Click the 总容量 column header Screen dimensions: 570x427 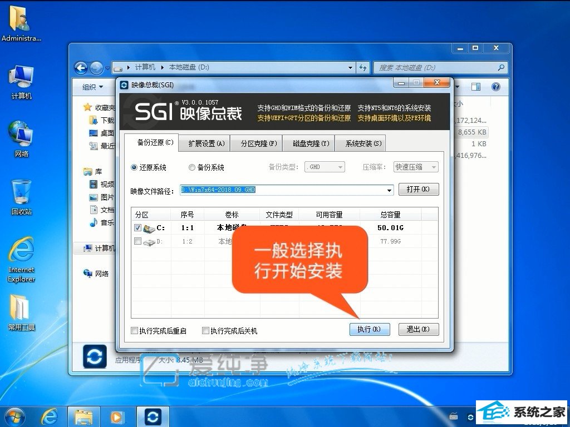tap(390, 215)
